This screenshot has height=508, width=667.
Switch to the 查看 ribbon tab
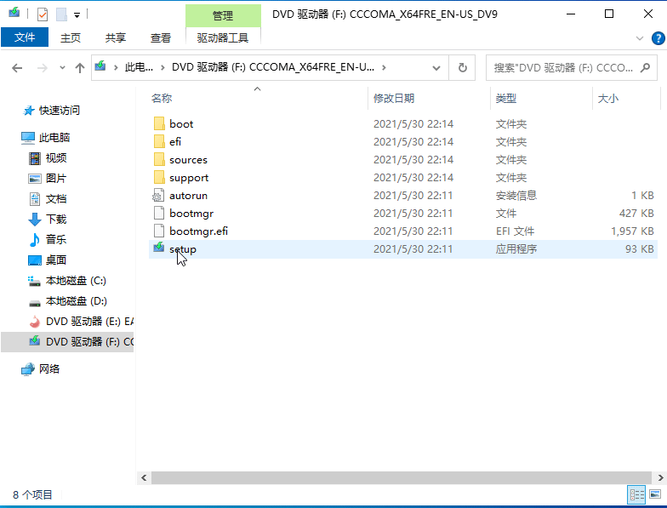click(160, 37)
